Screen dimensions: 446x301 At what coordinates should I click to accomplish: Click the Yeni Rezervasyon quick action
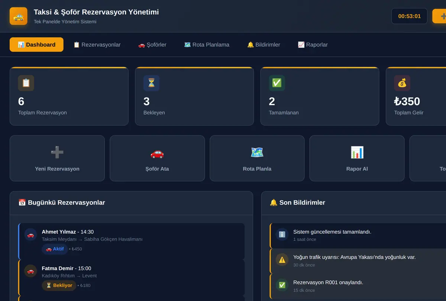coord(57,158)
